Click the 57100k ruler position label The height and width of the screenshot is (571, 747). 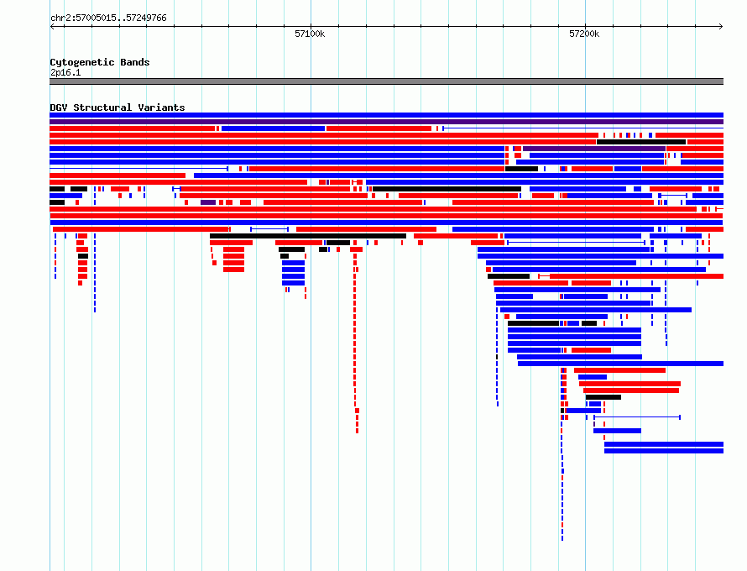tap(310, 34)
